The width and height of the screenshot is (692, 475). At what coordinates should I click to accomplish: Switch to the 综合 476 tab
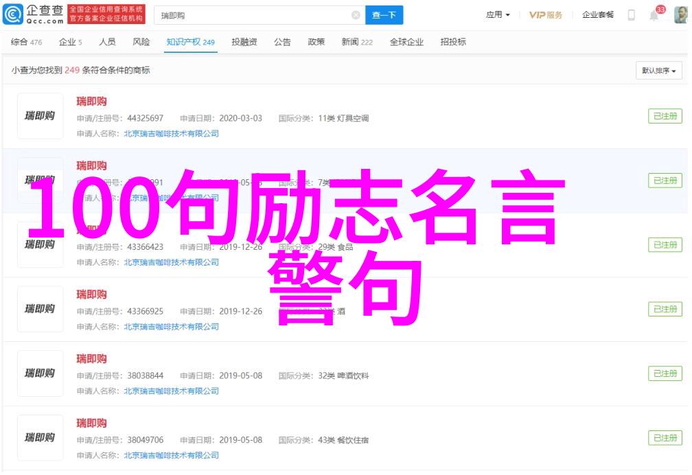tap(27, 42)
